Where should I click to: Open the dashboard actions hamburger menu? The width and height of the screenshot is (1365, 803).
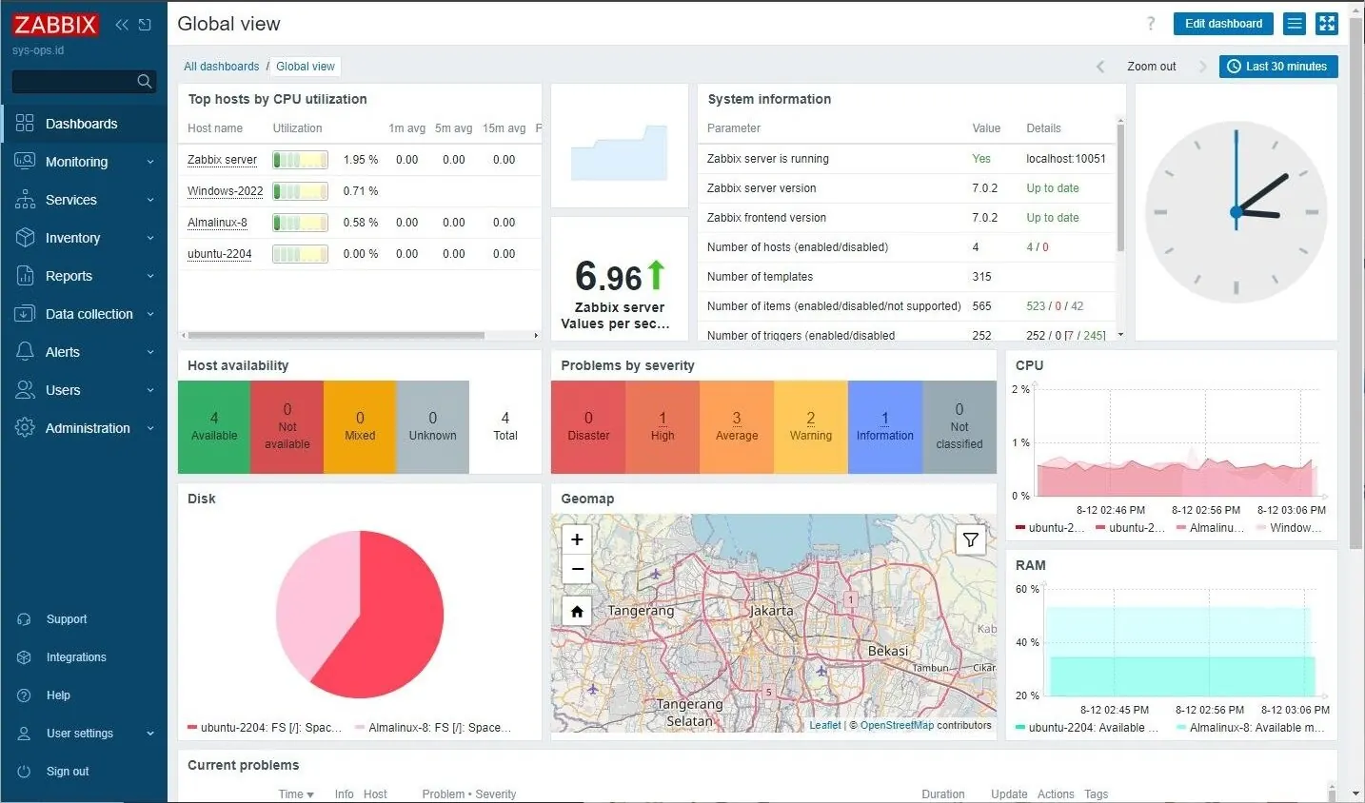[x=1295, y=24]
